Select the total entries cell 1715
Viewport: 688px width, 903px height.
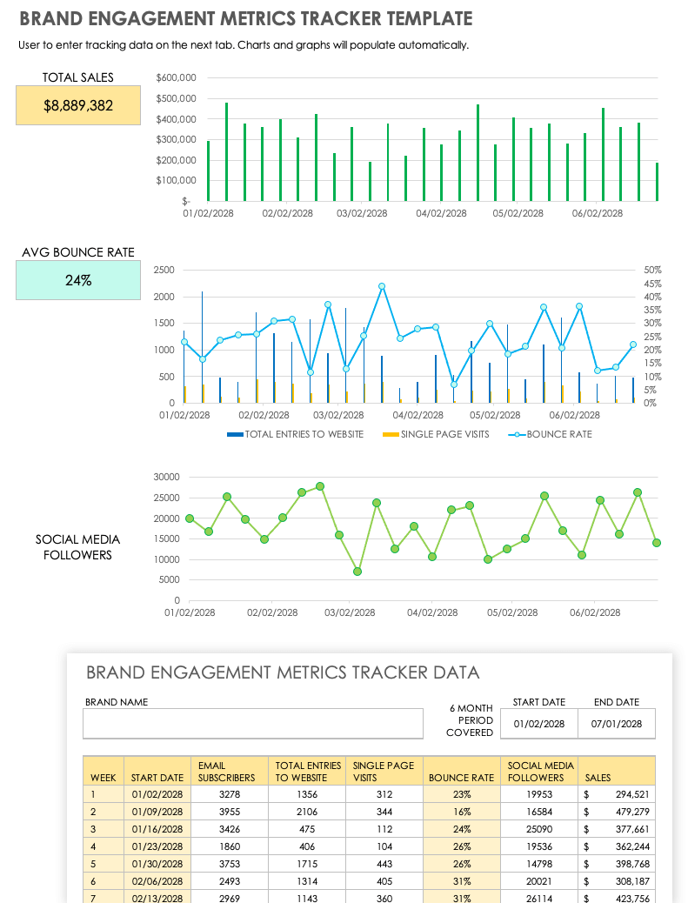click(x=307, y=864)
